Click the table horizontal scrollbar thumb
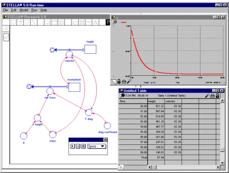 tap(154, 167)
